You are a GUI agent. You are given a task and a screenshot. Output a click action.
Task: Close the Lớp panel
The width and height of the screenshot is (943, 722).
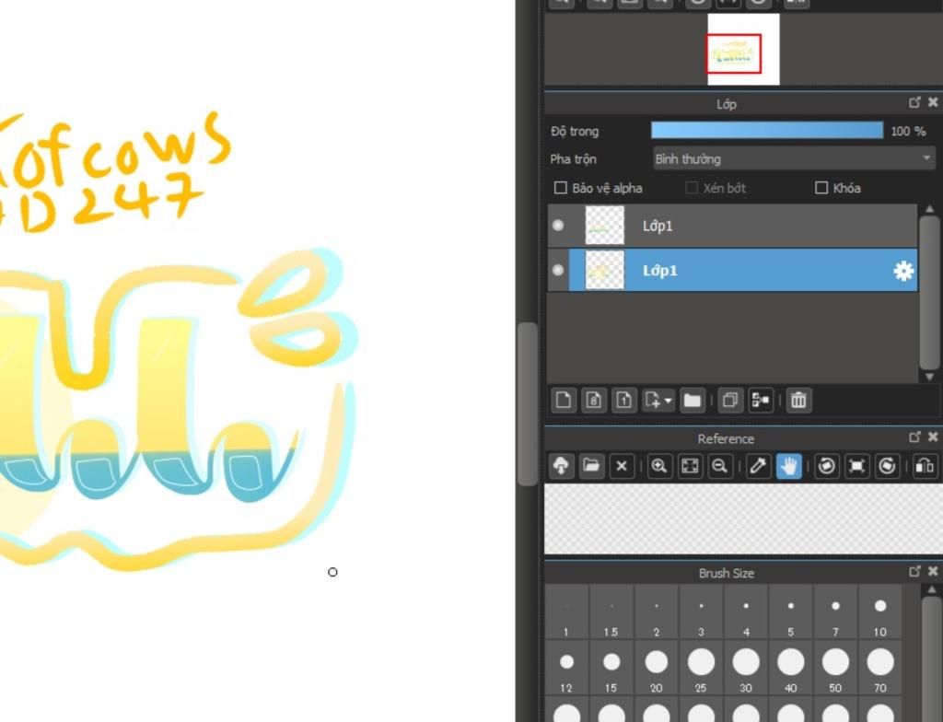(x=933, y=102)
